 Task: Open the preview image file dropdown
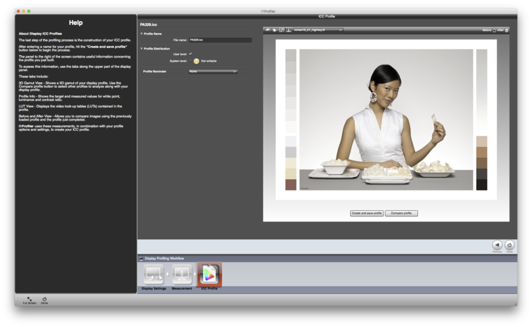[318, 30]
